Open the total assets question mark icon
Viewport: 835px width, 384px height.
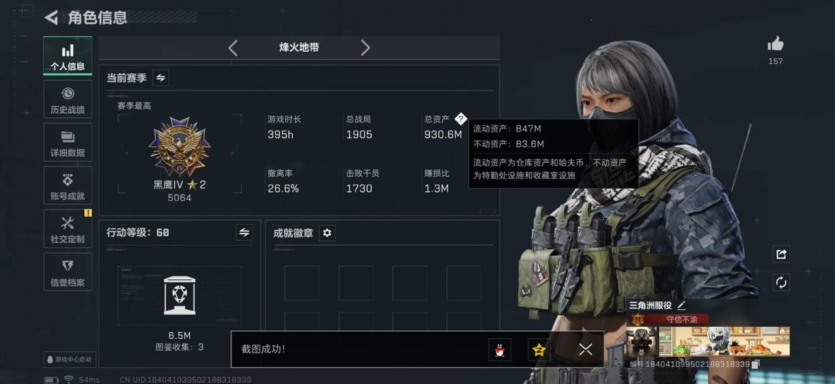[x=461, y=118]
